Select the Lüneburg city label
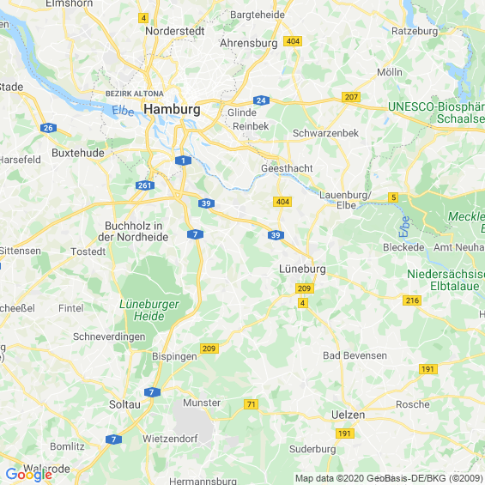Image resolution: width=485 pixels, height=485 pixels. point(302,269)
